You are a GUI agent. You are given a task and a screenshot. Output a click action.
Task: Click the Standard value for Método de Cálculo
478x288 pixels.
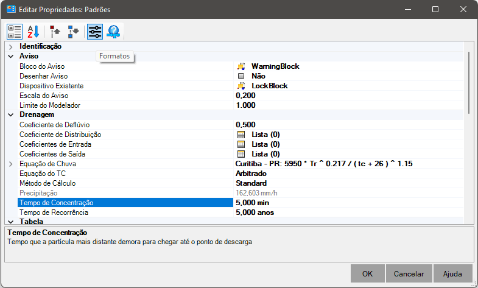[251, 183]
